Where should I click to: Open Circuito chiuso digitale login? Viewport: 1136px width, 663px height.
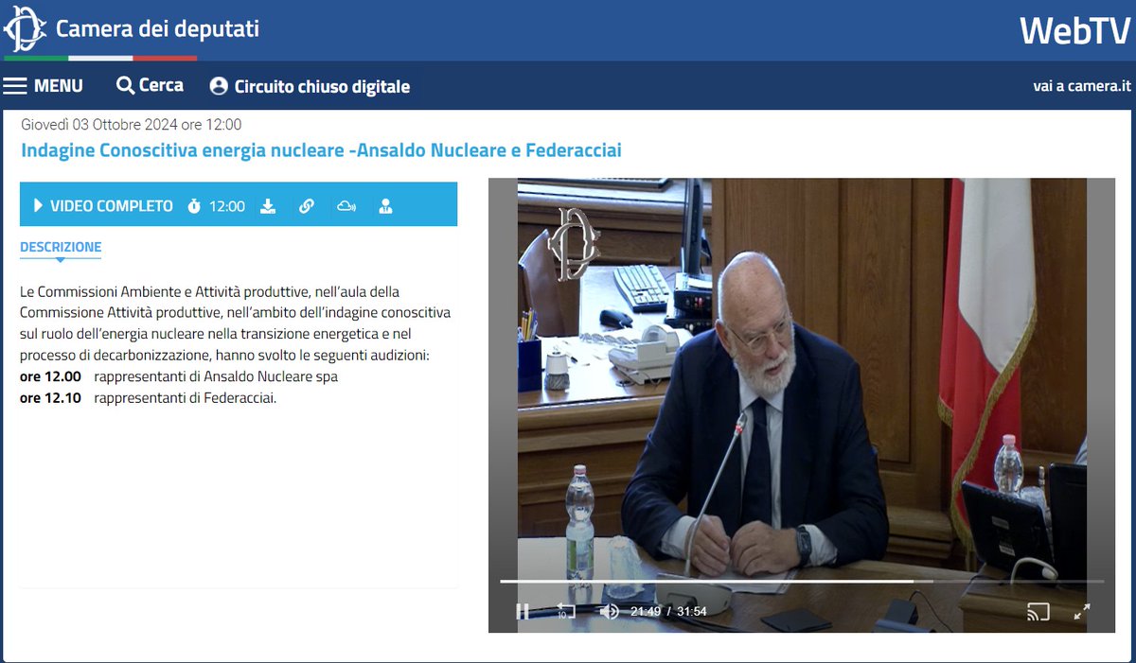click(x=310, y=86)
